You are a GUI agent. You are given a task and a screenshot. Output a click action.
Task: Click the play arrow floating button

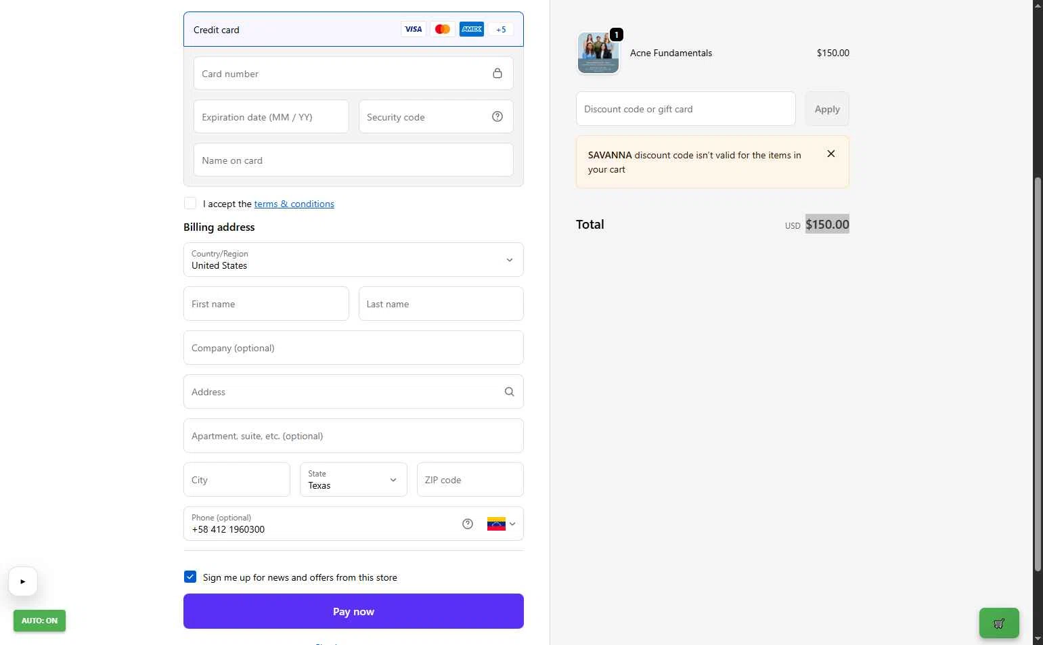[23, 581]
